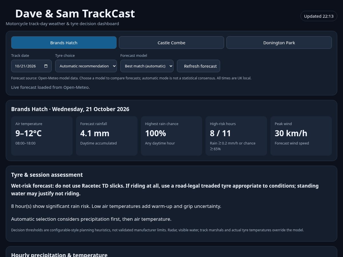Select the 9–12°C air temperature value

[x=29, y=133]
